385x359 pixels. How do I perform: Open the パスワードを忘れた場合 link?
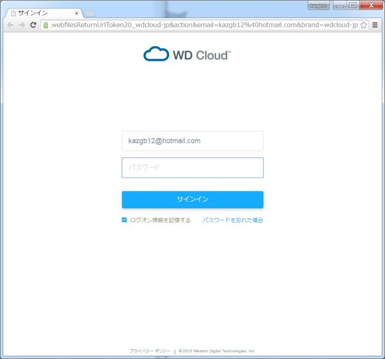233,220
